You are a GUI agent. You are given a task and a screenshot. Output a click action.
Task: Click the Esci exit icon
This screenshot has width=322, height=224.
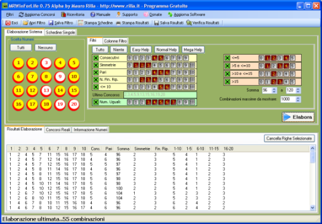coord(8,23)
